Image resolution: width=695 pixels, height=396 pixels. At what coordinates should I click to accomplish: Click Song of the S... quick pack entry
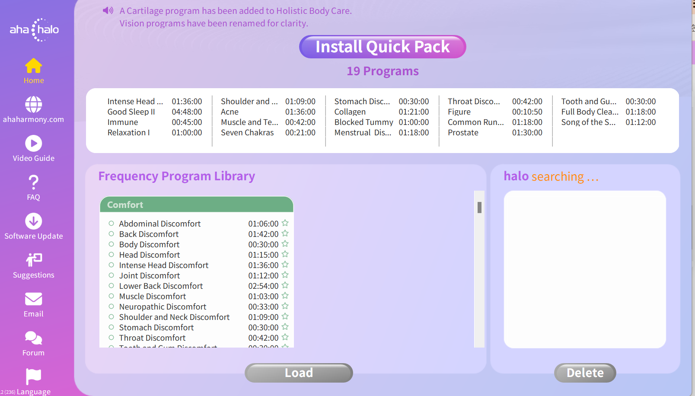tap(589, 122)
